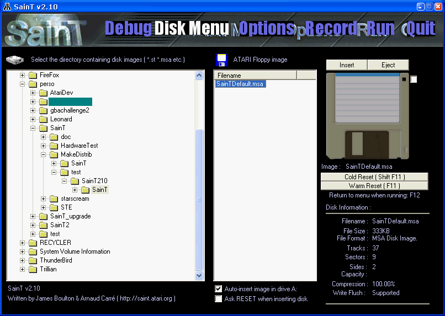Click the Eject button
Image resolution: width=445 pixels, height=316 pixels.
click(x=388, y=65)
